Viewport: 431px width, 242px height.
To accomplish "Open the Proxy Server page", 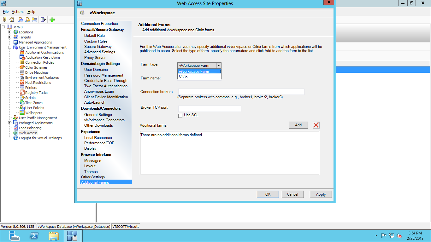I will (x=95, y=58).
